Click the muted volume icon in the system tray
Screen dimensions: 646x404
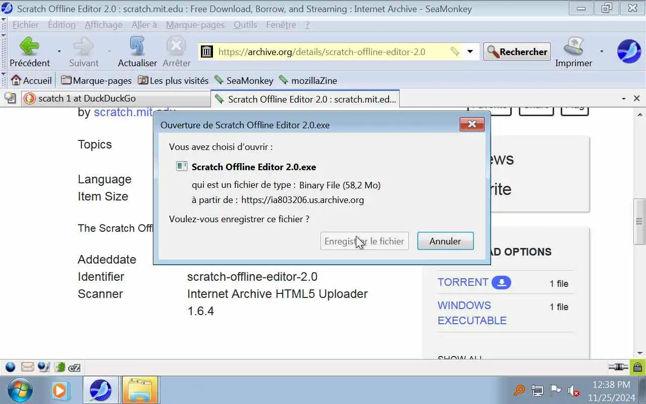point(573,390)
